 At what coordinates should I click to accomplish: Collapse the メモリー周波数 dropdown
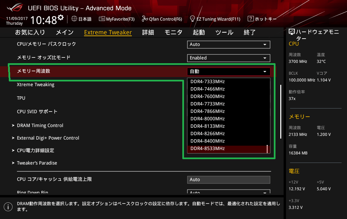229,72
